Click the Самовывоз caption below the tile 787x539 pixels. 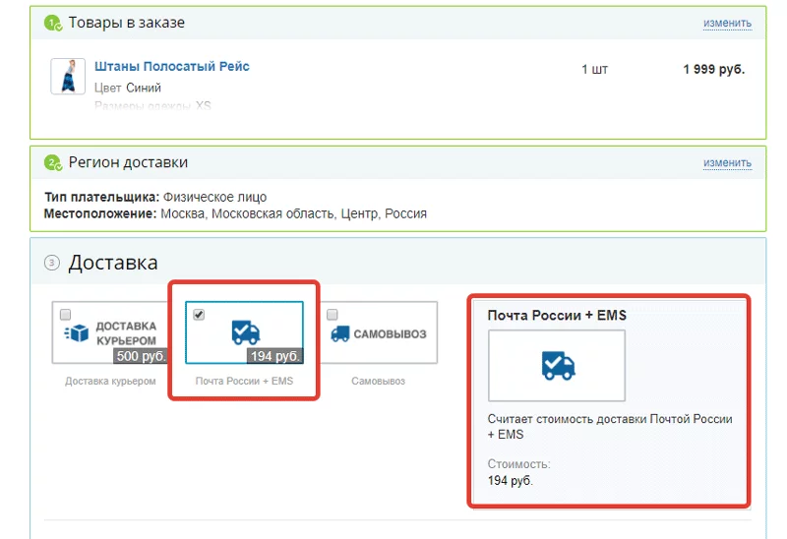[x=378, y=381]
